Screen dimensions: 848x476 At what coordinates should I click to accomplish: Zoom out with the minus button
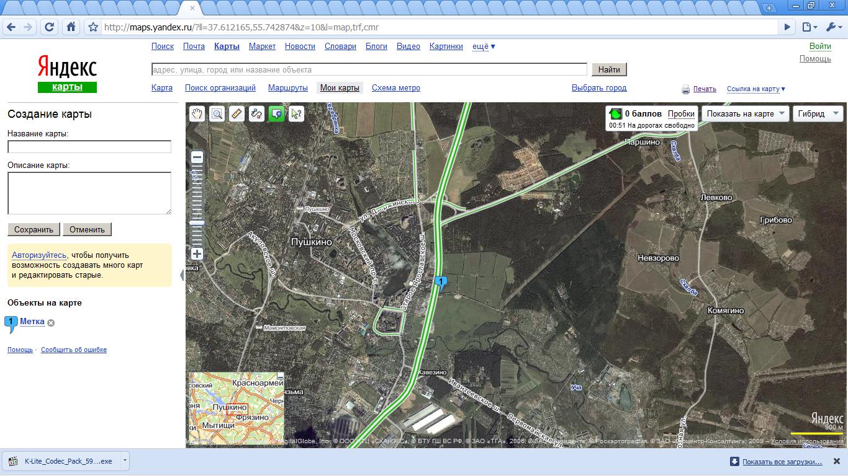(197, 157)
